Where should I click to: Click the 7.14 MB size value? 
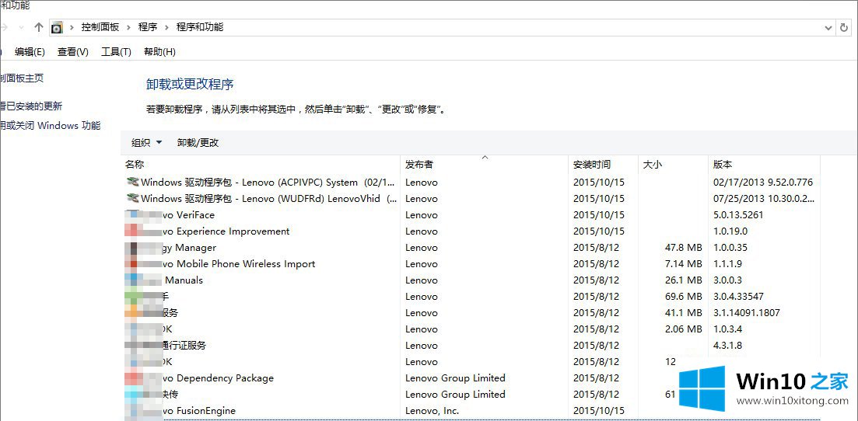pyautogui.click(x=684, y=264)
